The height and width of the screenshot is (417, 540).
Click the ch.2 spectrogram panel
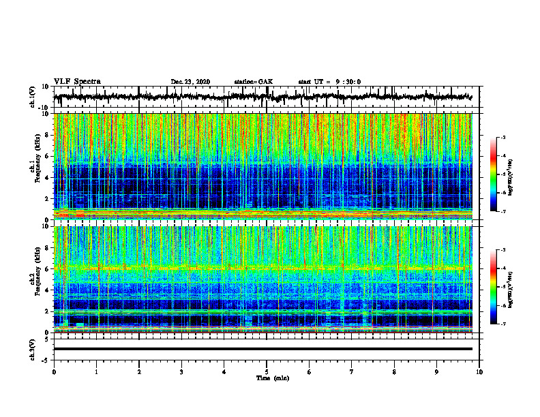click(263, 279)
